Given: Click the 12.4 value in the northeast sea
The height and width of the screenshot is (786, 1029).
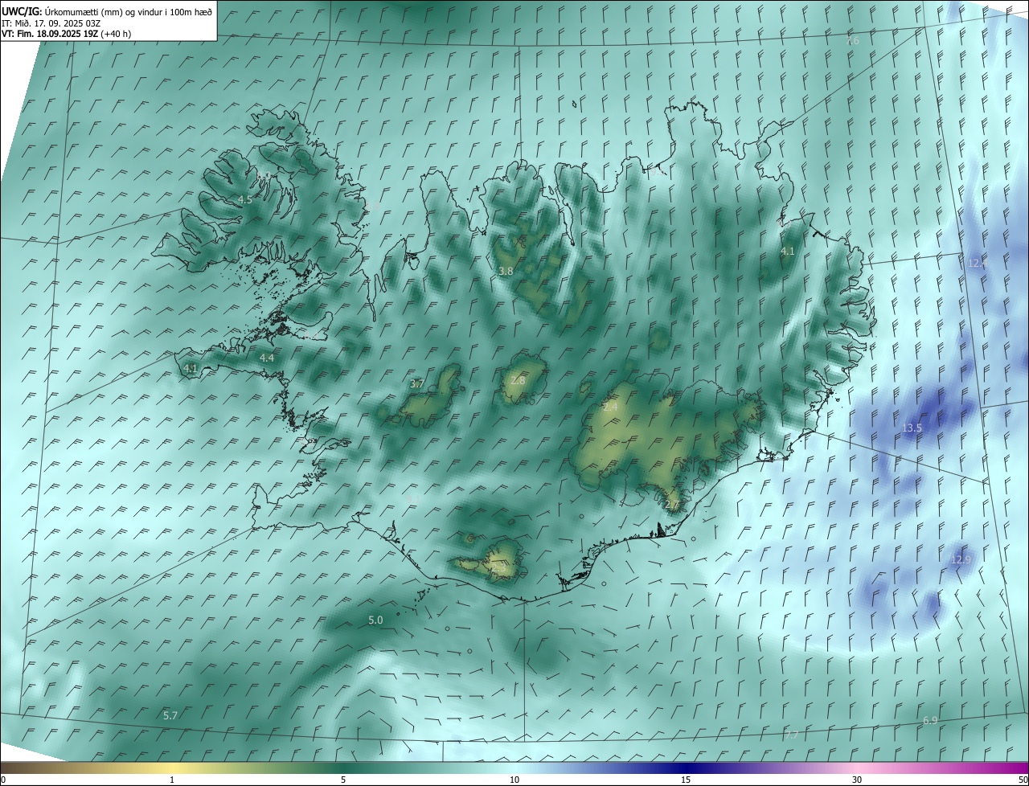Looking at the screenshot, I should click(978, 264).
